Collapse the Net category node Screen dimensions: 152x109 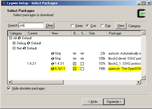coord(14,48)
